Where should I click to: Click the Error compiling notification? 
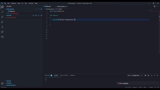pos(138,83)
